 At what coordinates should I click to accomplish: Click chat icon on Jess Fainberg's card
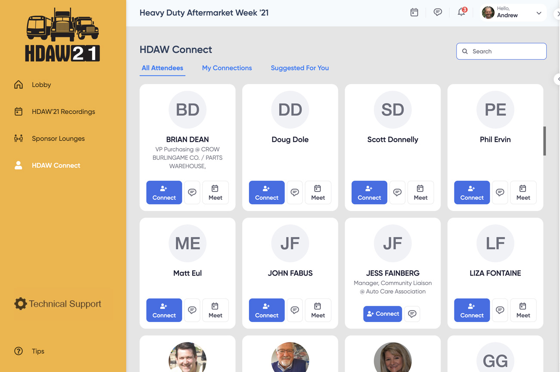(412, 314)
